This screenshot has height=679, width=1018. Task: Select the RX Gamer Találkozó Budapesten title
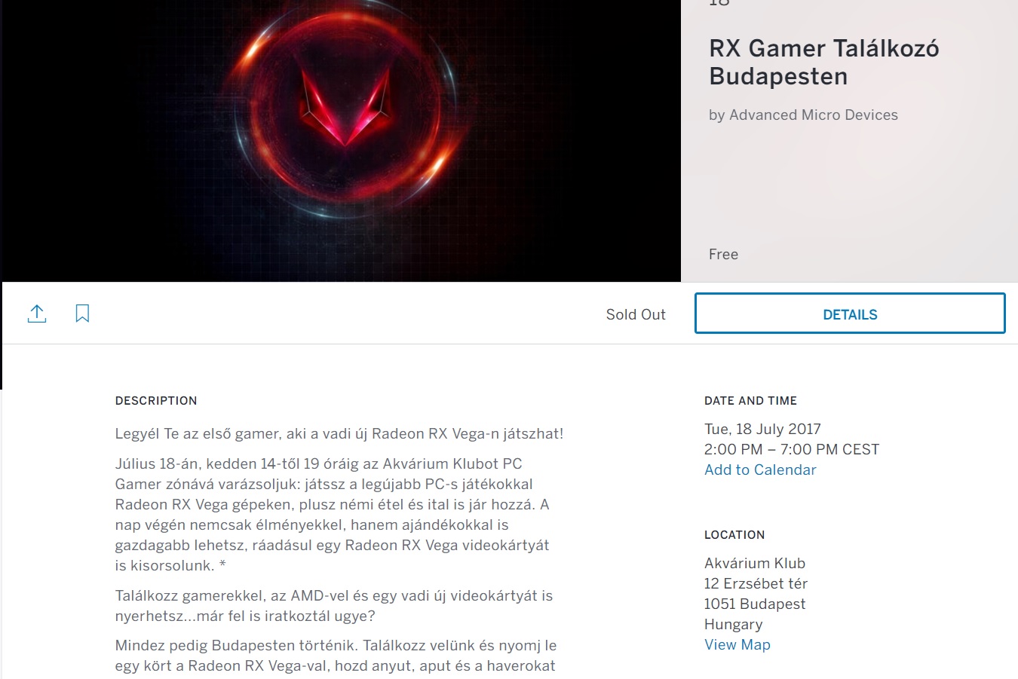823,63
